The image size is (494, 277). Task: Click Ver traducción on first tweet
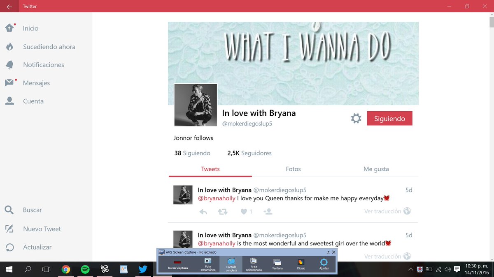382,211
